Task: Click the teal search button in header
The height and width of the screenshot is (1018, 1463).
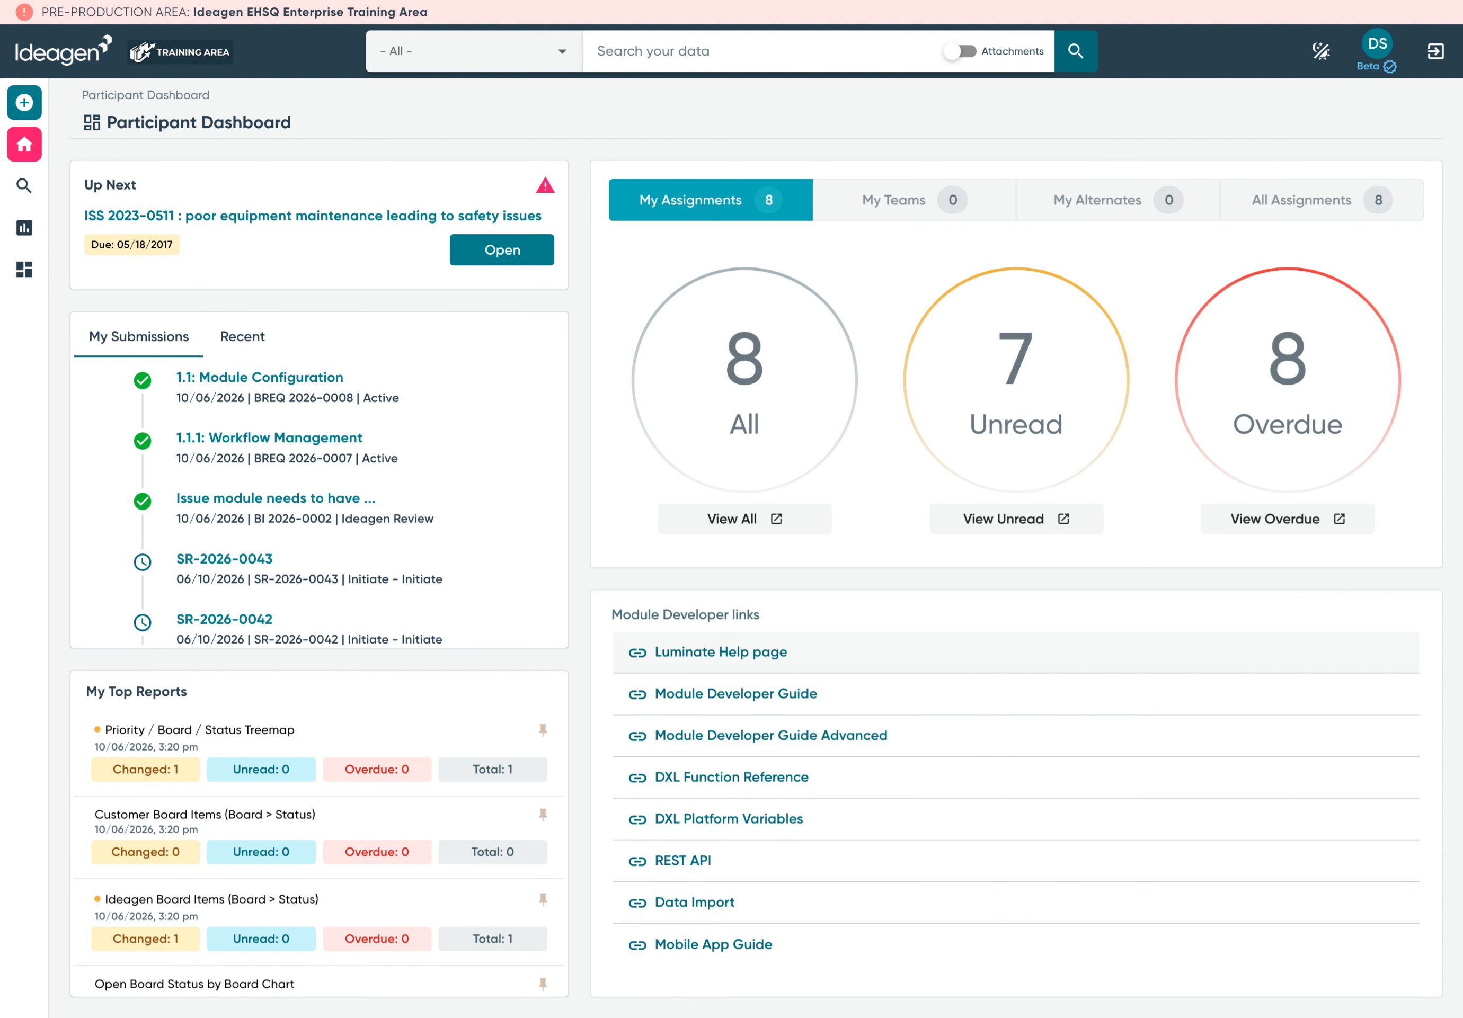Action: click(x=1076, y=51)
